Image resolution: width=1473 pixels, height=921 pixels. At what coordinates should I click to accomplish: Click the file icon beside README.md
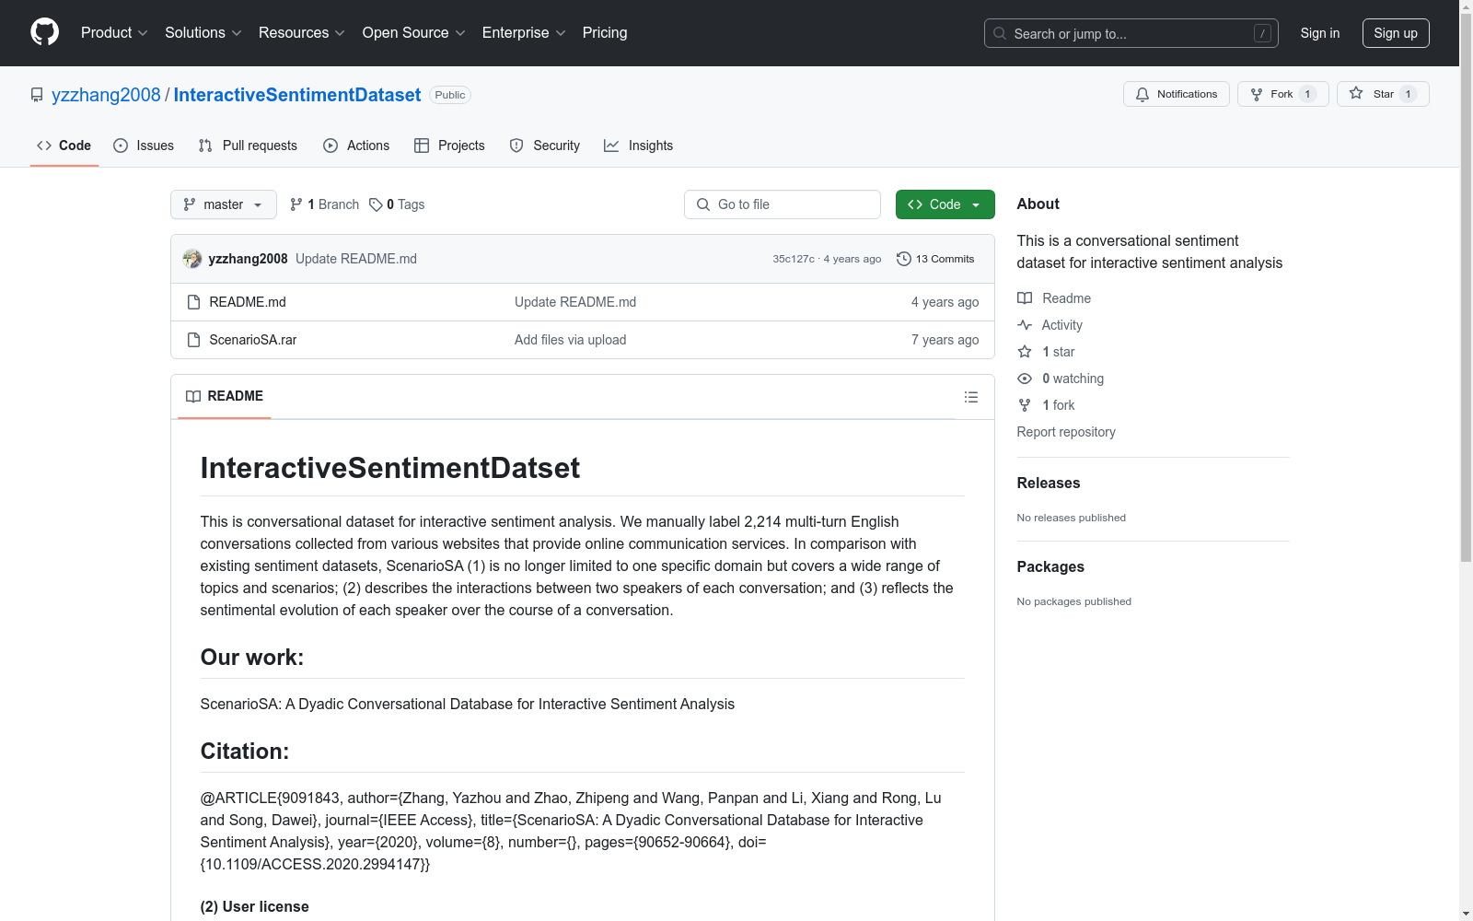coord(193,302)
